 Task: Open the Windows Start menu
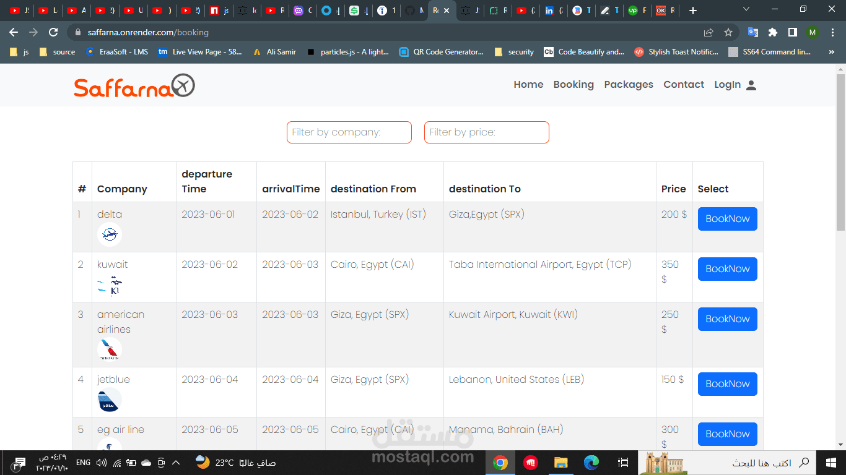[x=832, y=463]
